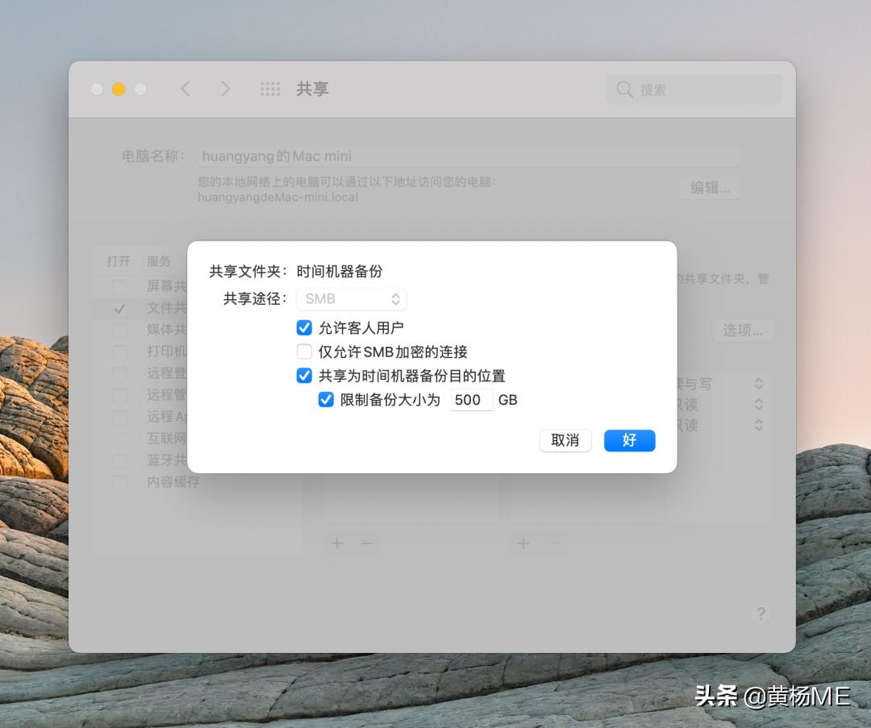This screenshot has height=728, width=871.
Task: Enable 仅允许SMB加密的连接
Action: click(304, 352)
